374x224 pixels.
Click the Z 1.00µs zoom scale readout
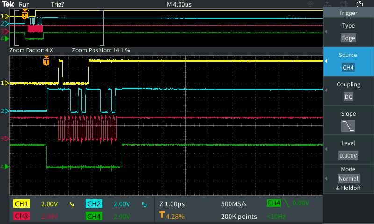[172, 204]
